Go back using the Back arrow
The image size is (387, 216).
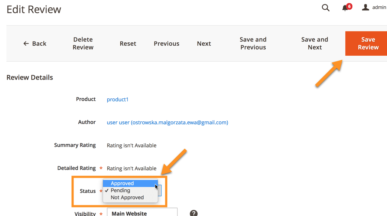tap(35, 43)
